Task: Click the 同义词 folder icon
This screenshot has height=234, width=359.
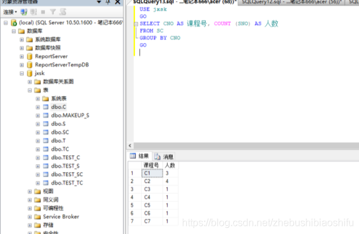Action: 38,200
